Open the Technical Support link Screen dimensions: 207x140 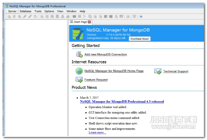176,71
